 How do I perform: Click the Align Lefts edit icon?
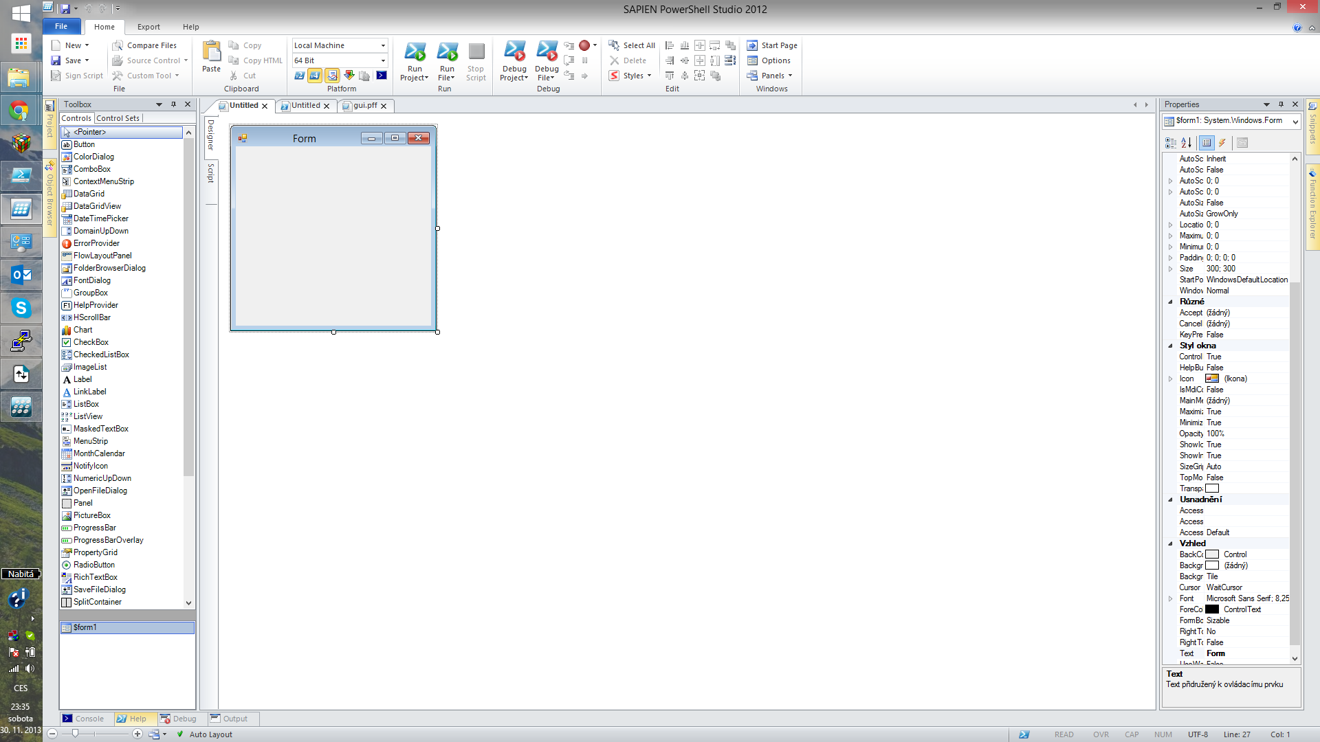click(x=670, y=45)
